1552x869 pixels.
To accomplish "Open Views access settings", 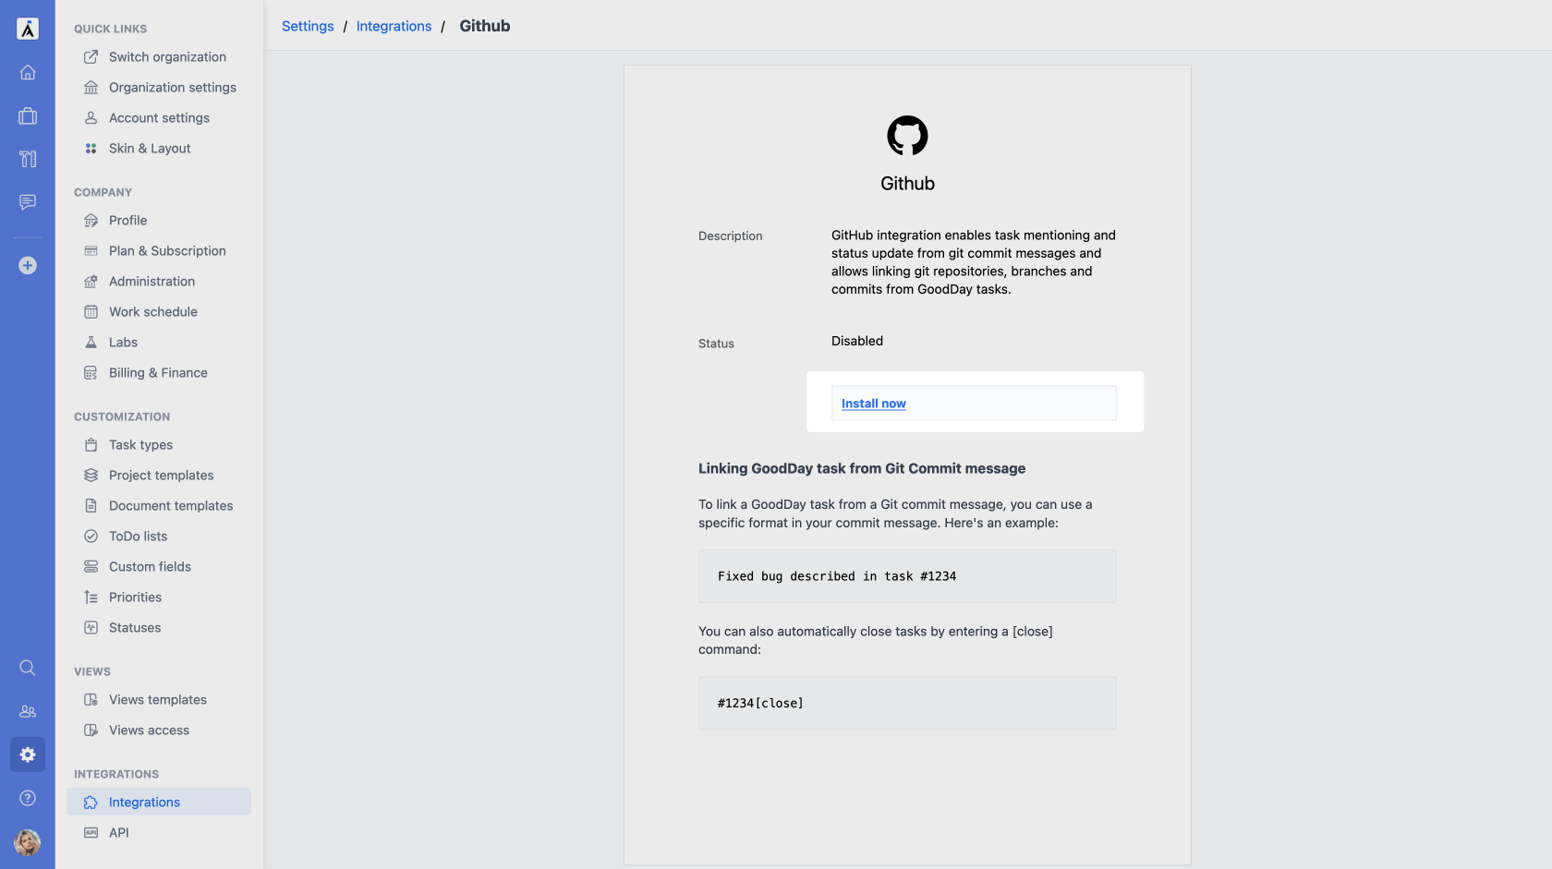I will (149, 730).
